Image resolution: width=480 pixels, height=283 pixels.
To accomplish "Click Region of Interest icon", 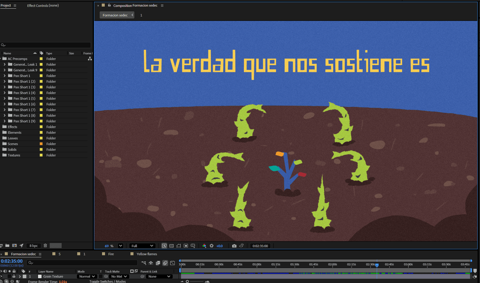I will click(186, 246).
